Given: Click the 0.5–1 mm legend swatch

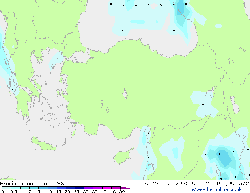Looking at the screenshot, I should click(16, 188).
